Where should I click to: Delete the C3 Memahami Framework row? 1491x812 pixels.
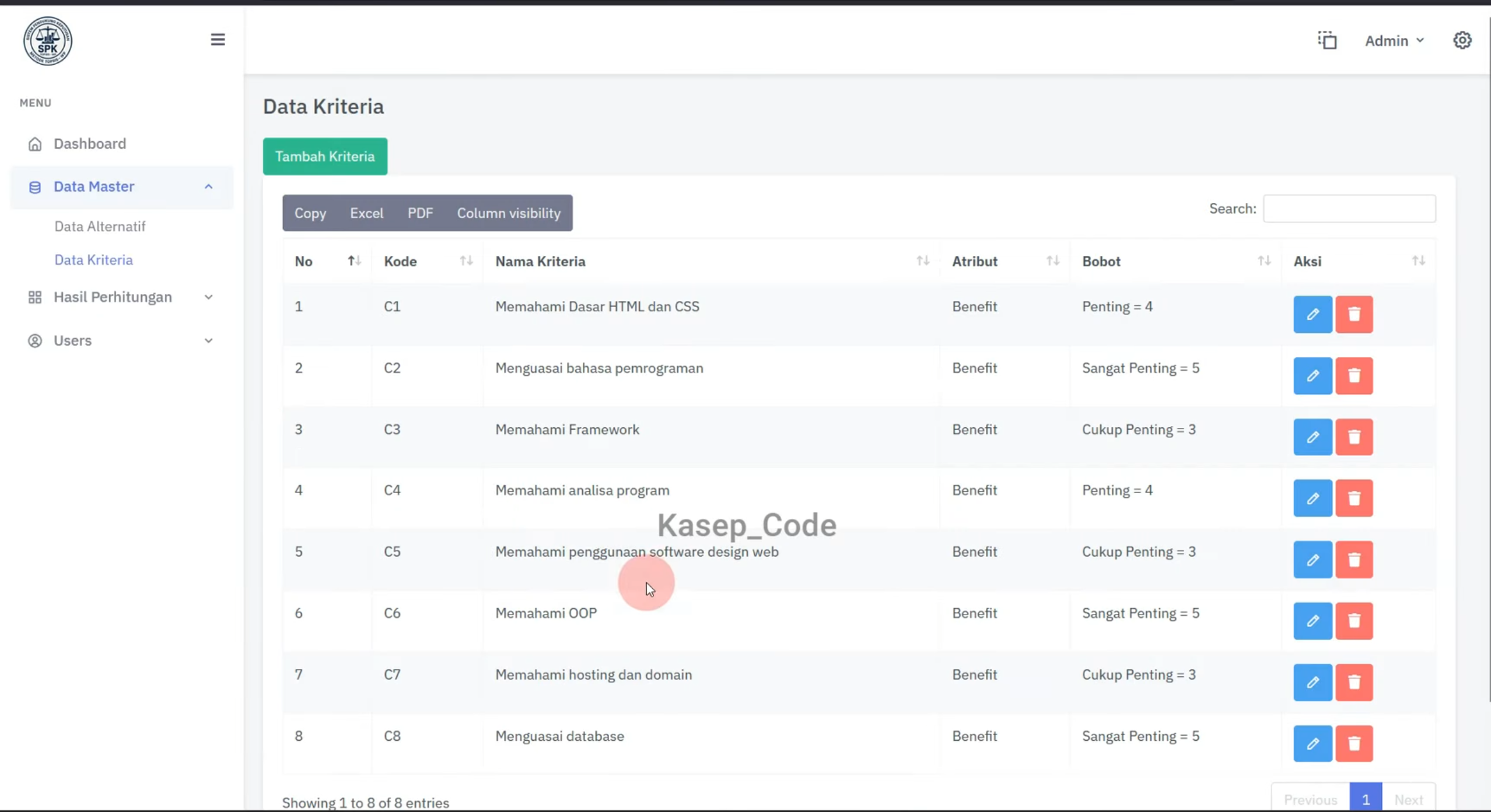[x=1354, y=437]
